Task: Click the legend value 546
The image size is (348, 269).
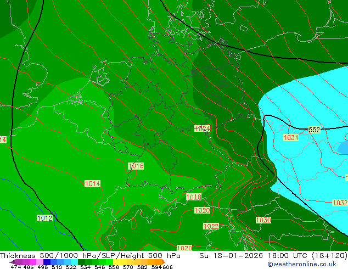Action: pyautogui.click(x=100, y=267)
